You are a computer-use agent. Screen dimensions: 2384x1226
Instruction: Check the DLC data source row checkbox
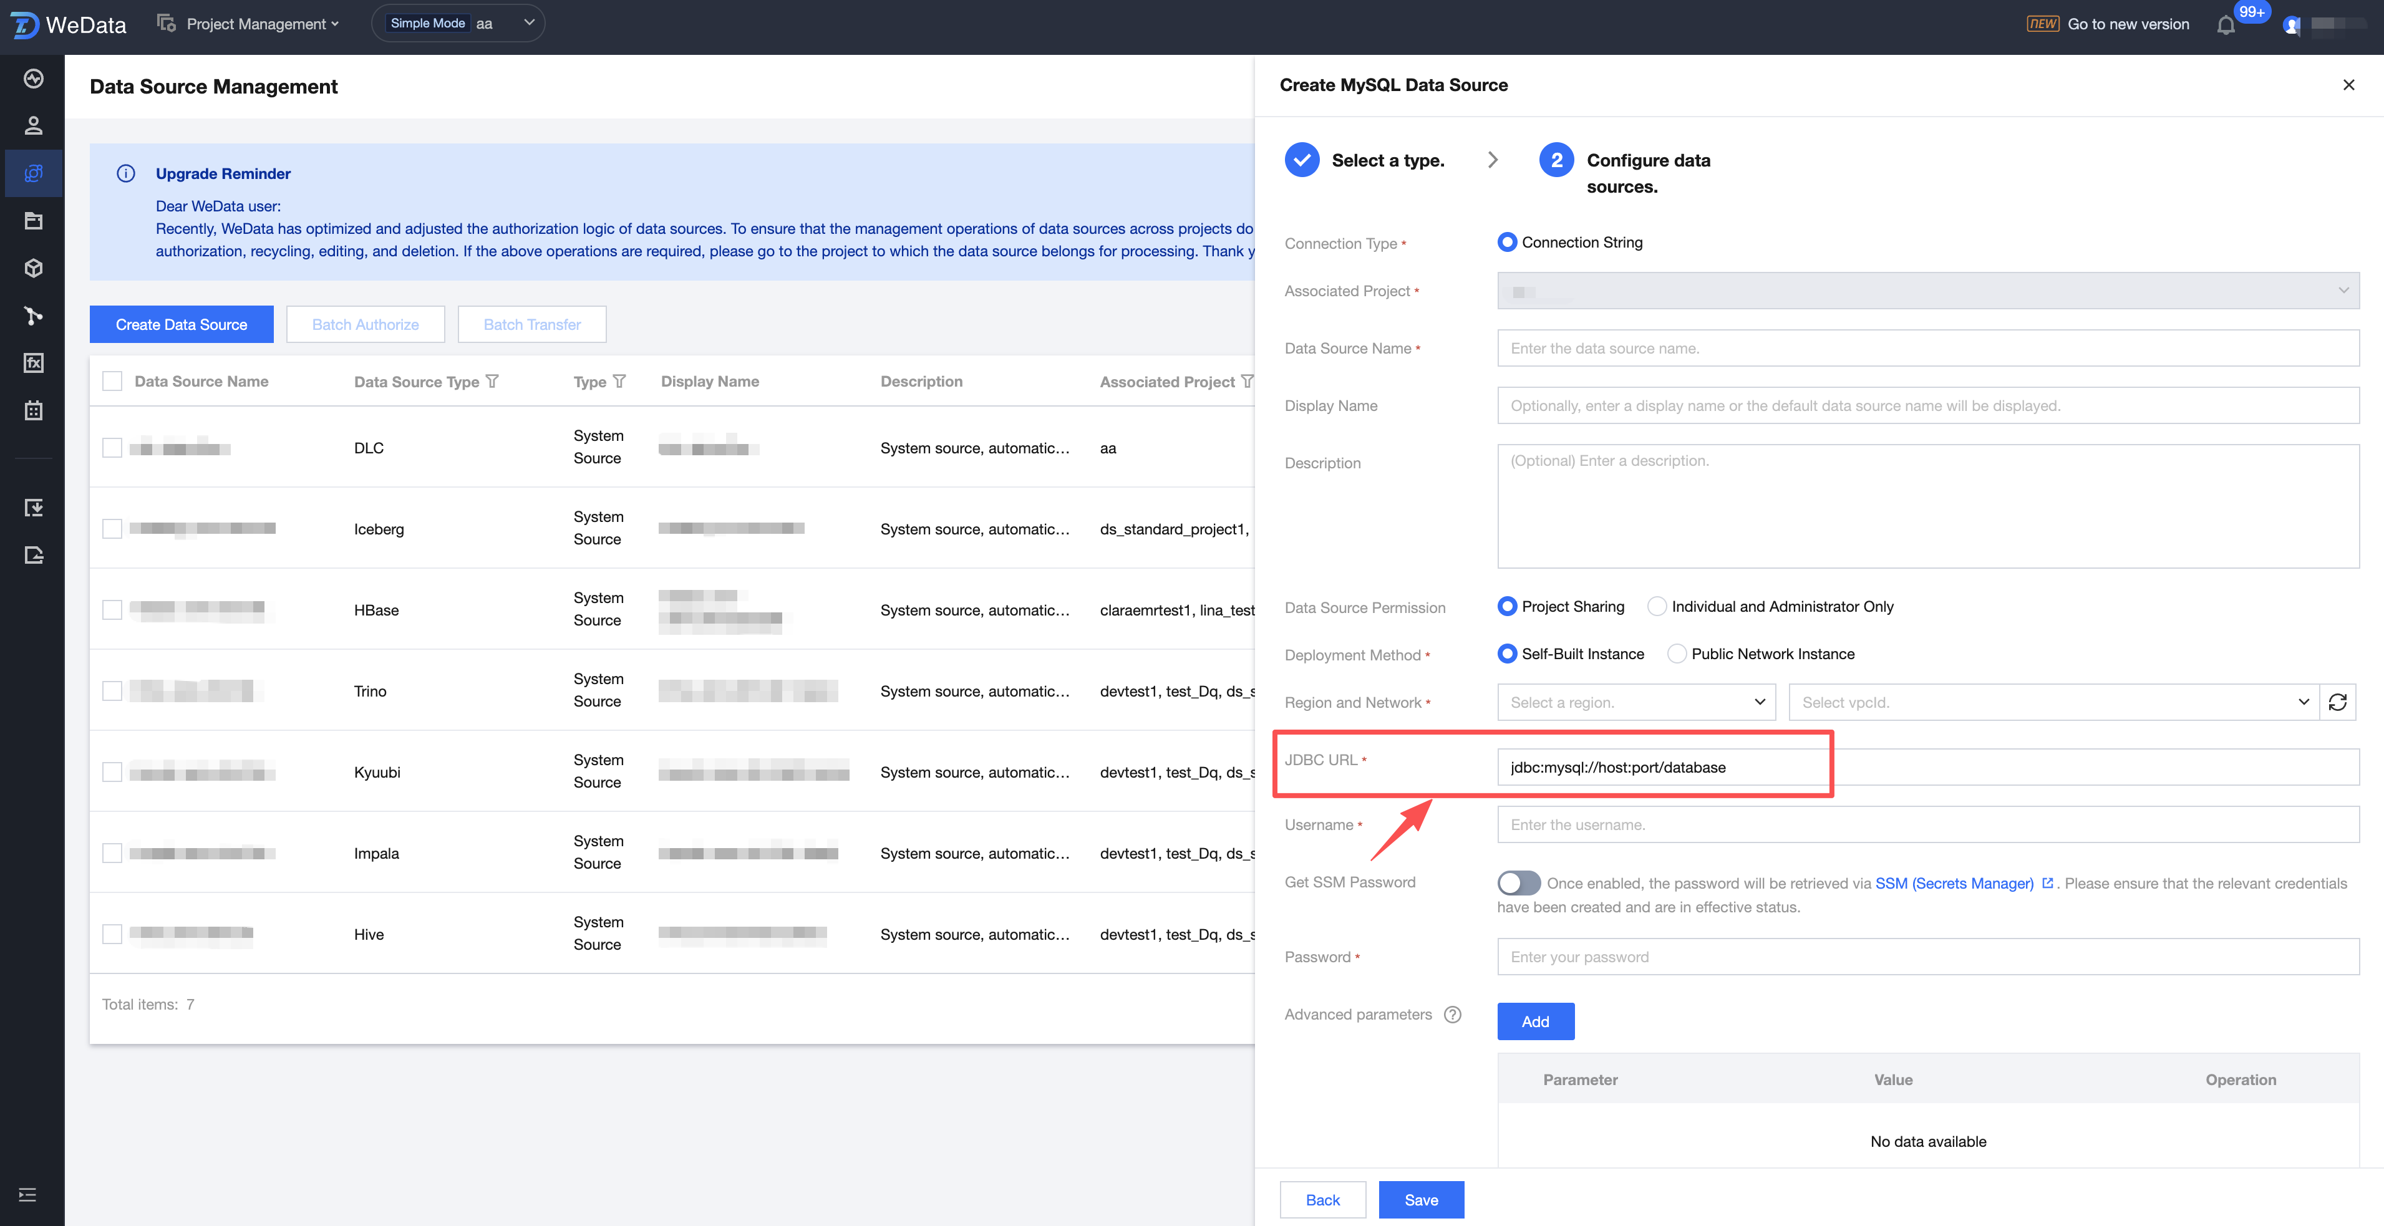point(112,448)
